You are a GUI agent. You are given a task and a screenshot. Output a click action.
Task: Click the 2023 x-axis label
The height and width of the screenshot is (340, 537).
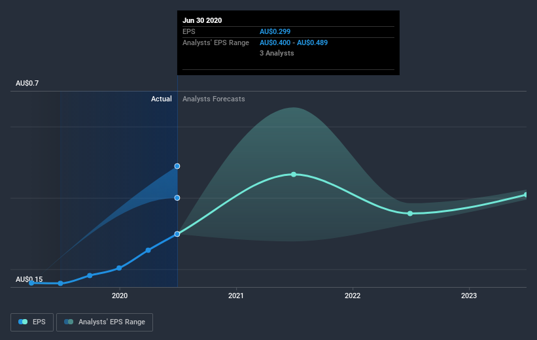[x=469, y=296]
